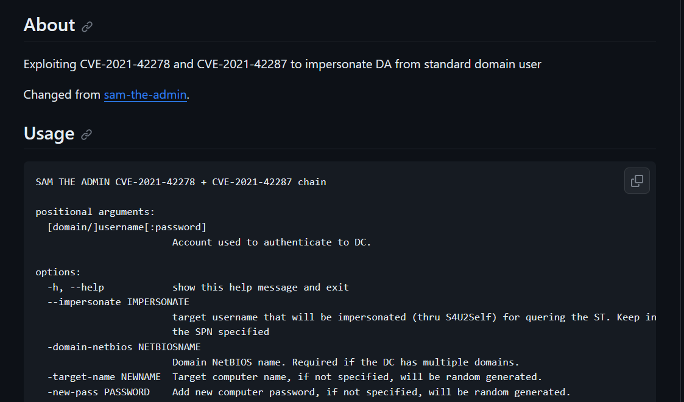Click the '-domain-netbios NETBIOSNAME' option line
The height and width of the screenshot is (402, 684).
coord(124,347)
